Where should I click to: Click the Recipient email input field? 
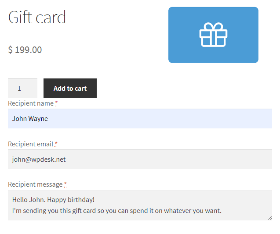pos(140,160)
